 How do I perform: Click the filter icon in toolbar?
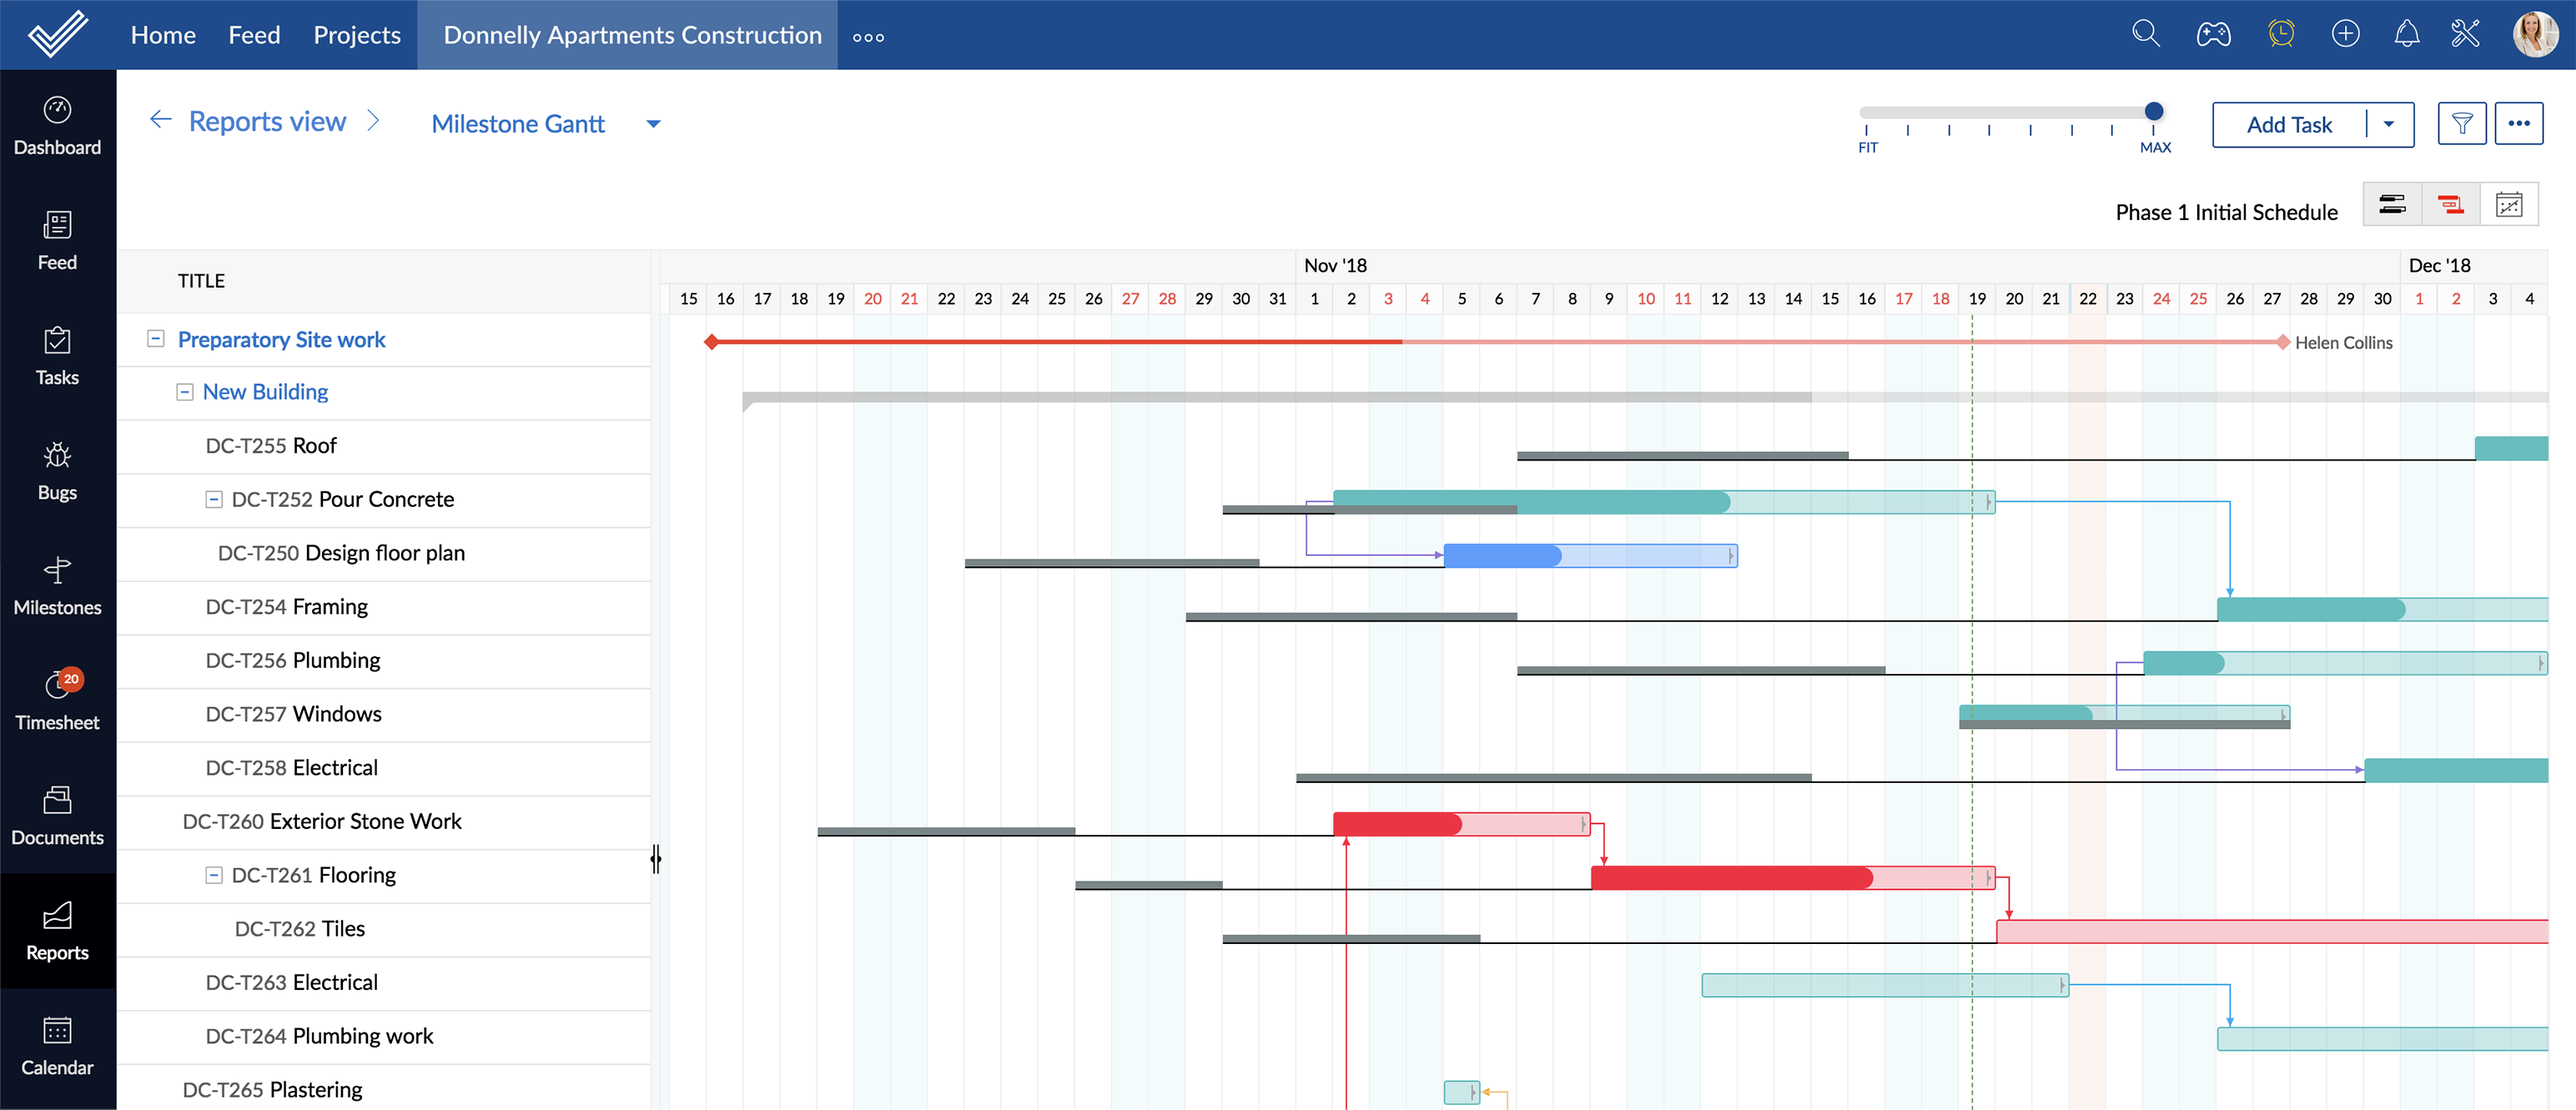coord(2461,123)
